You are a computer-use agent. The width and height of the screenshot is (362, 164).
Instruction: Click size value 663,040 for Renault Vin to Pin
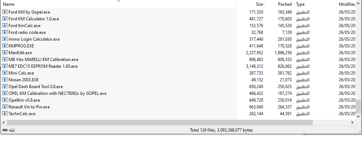coord(256,107)
